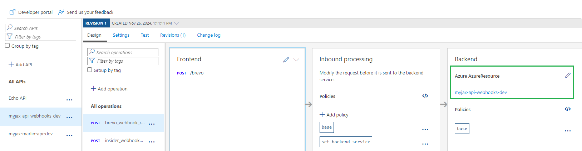Open brevo_webhook operation ellipsis menu
Viewport: 582px width, 151px height.
[152, 124]
